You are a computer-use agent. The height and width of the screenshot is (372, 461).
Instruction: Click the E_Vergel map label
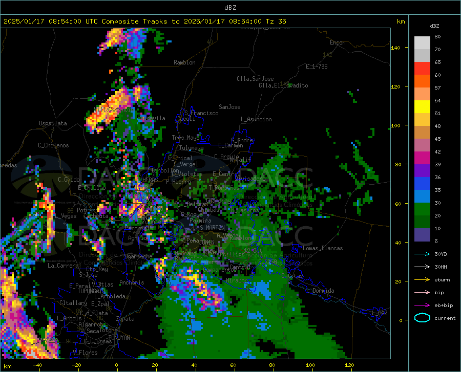pos(186,164)
